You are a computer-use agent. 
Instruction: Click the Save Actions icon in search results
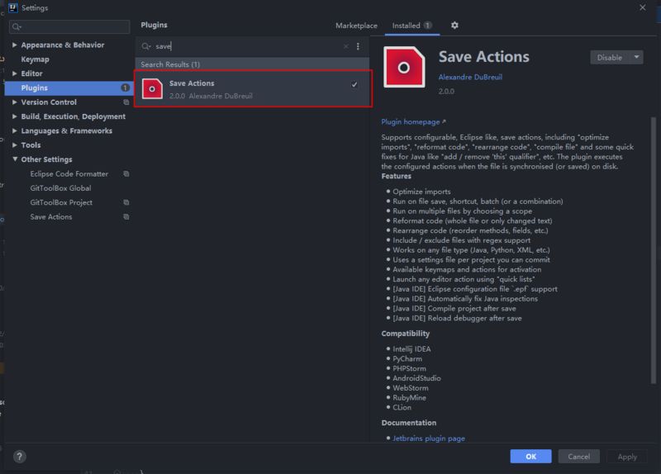152,88
